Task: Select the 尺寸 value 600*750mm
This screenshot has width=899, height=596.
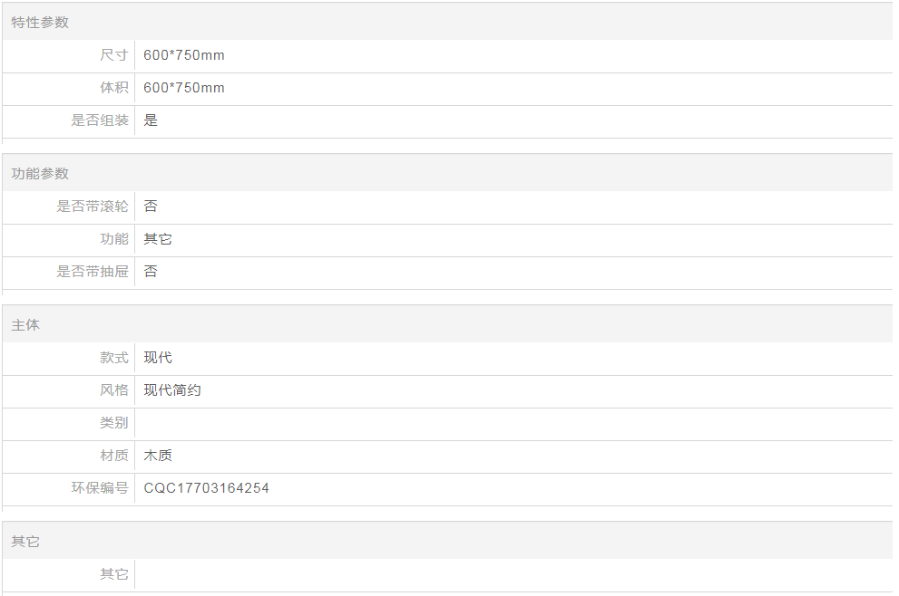Action: coord(184,55)
